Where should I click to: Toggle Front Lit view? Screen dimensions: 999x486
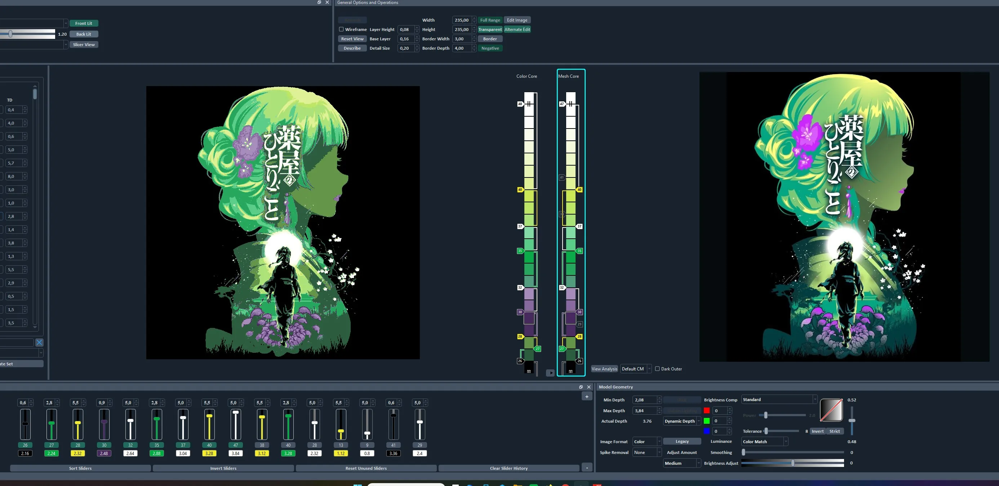(84, 23)
